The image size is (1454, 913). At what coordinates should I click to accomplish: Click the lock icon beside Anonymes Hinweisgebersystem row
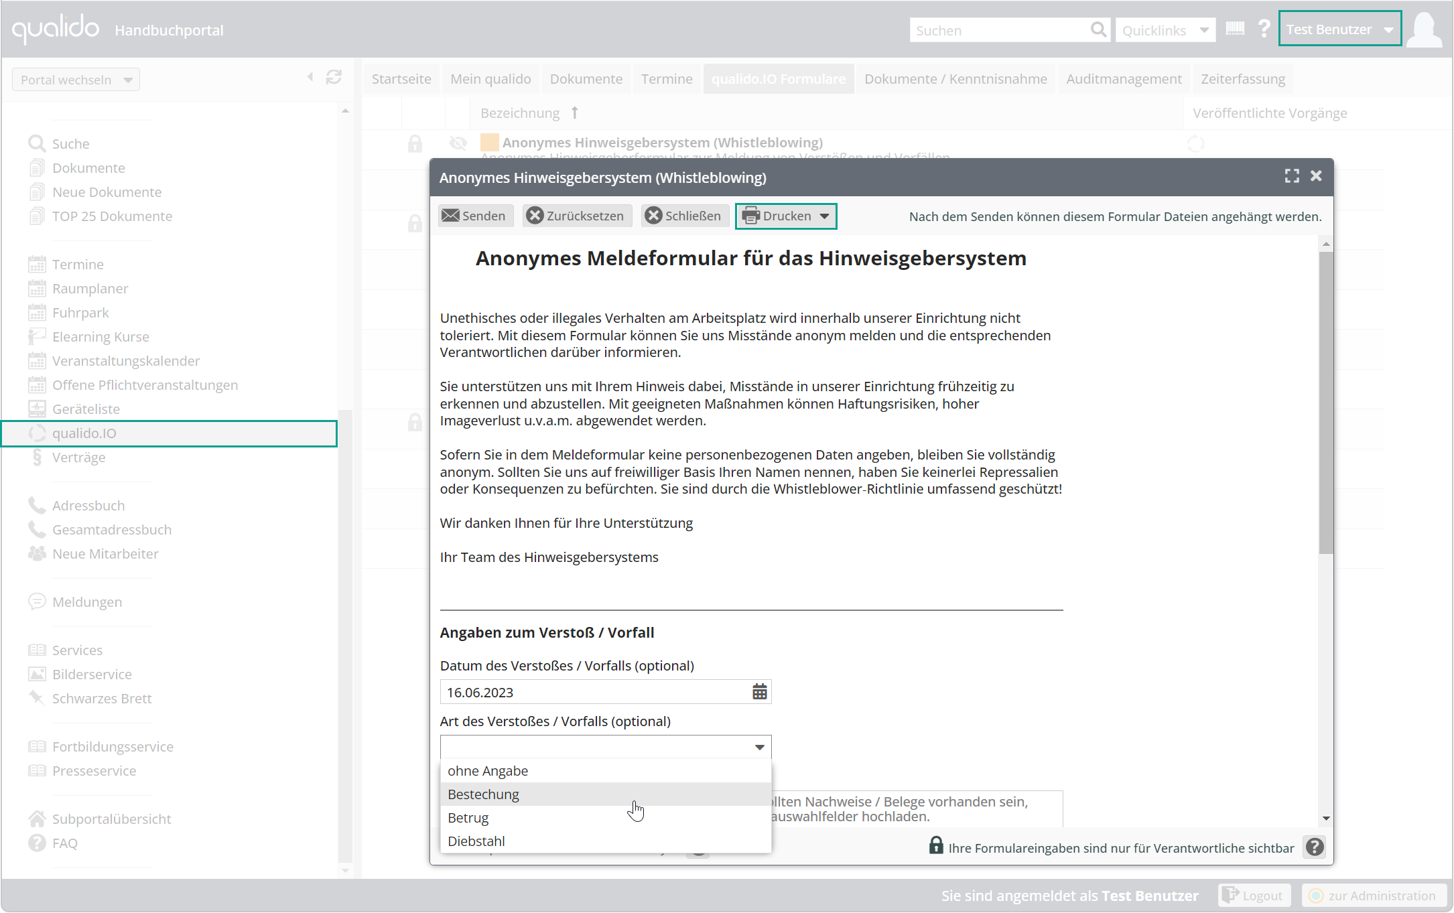click(x=415, y=143)
